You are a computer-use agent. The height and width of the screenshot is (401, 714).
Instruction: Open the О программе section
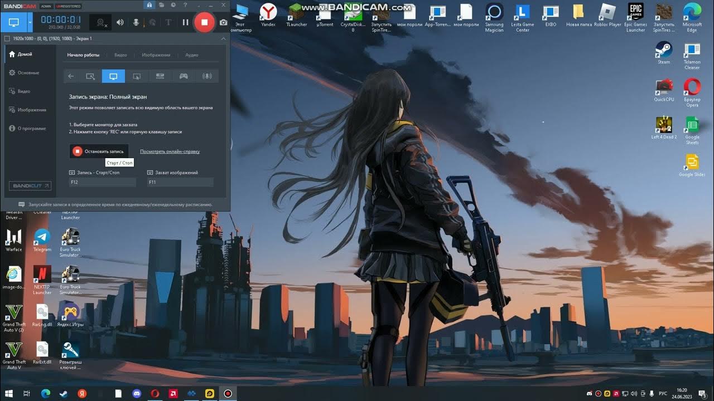(27, 128)
